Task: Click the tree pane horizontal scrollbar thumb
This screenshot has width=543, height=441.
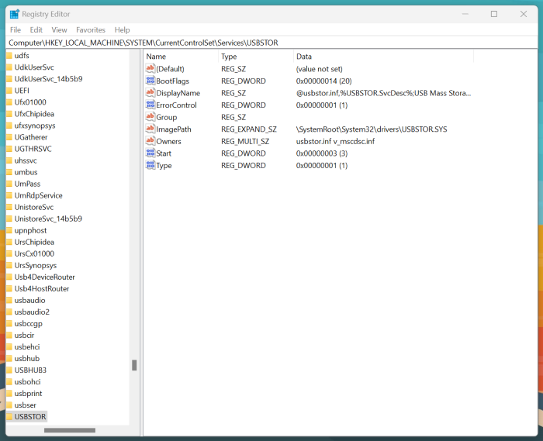Action: tap(70, 430)
